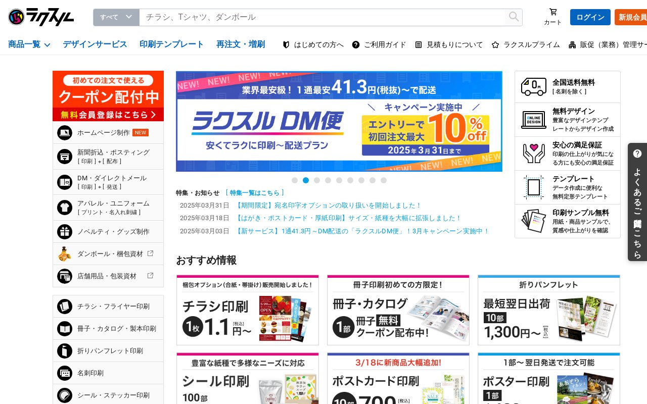Viewport: 647px width, 404px height.
Task: Open the 宛名印字オプション news item
Action: coord(328,206)
